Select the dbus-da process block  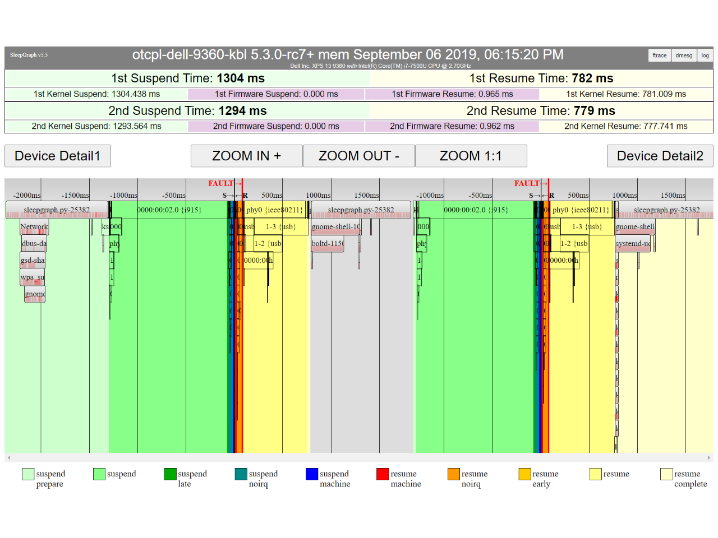tap(34, 244)
